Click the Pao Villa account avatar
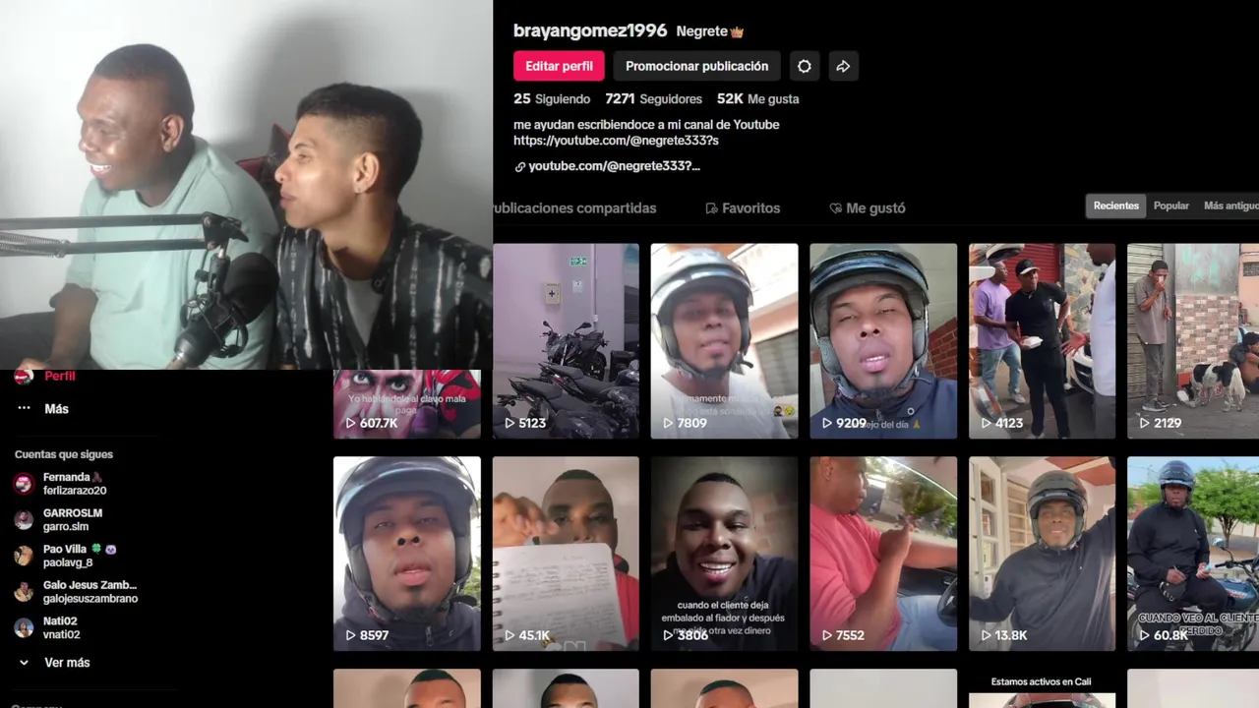 coord(24,556)
